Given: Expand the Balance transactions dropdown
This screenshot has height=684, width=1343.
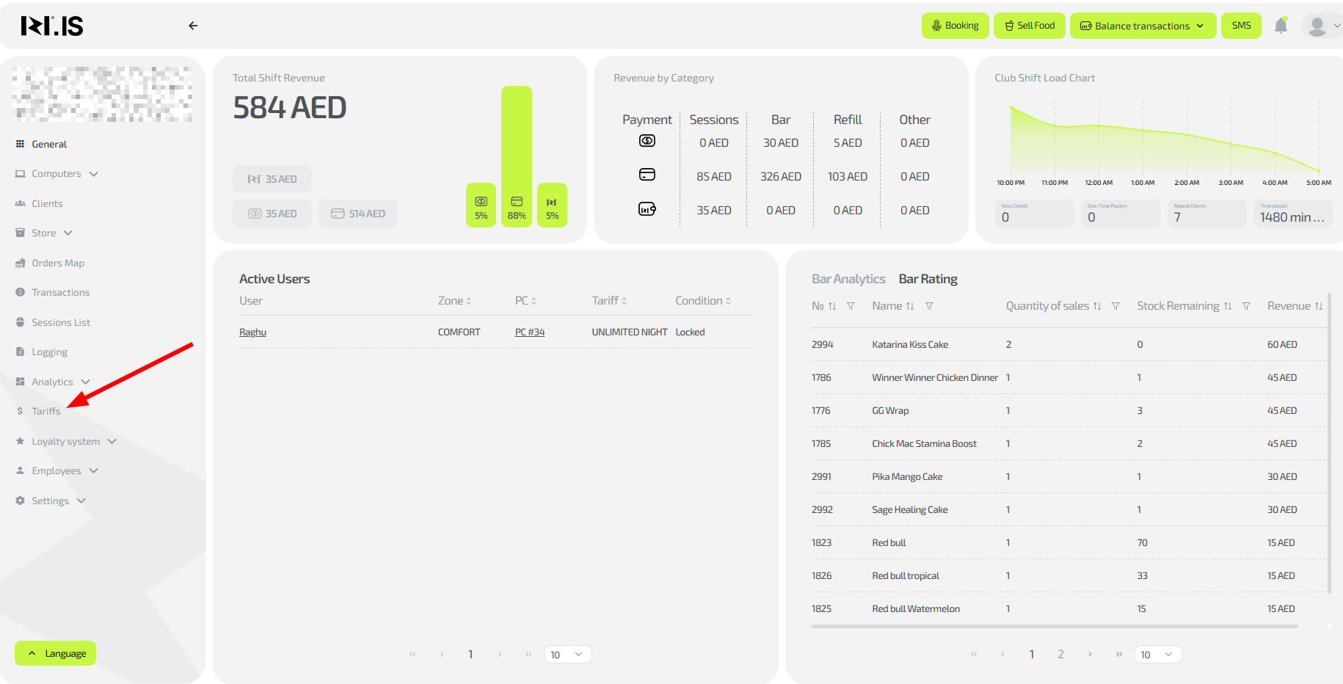Looking at the screenshot, I should (x=1142, y=26).
